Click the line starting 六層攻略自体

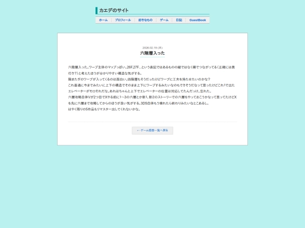pos(152,97)
